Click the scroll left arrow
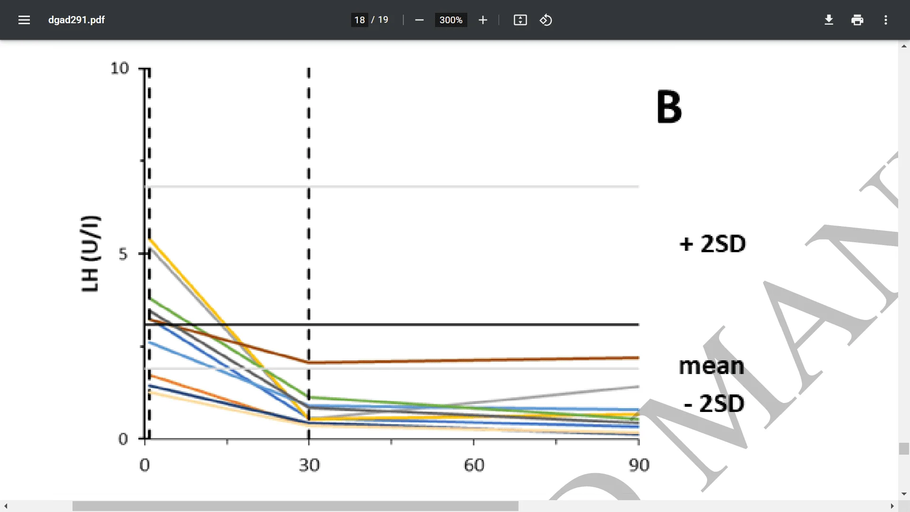The width and height of the screenshot is (910, 512). [6, 506]
